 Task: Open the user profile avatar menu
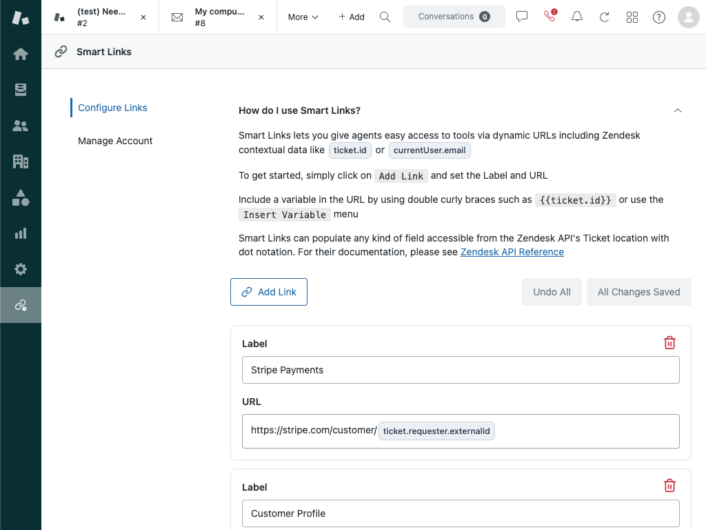(x=689, y=17)
